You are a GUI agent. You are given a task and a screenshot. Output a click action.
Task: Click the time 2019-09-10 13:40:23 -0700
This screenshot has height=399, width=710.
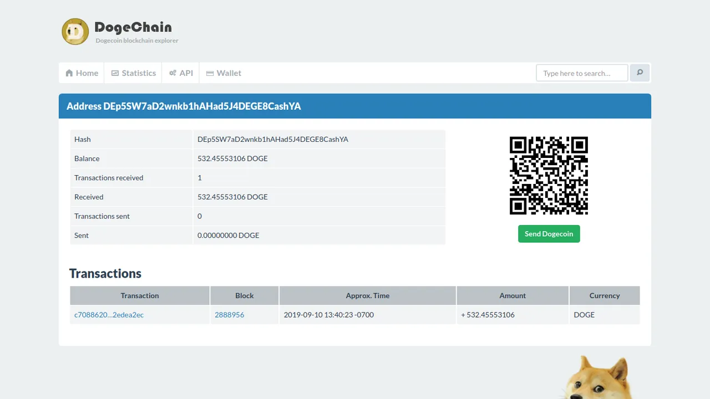pyautogui.click(x=329, y=315)
